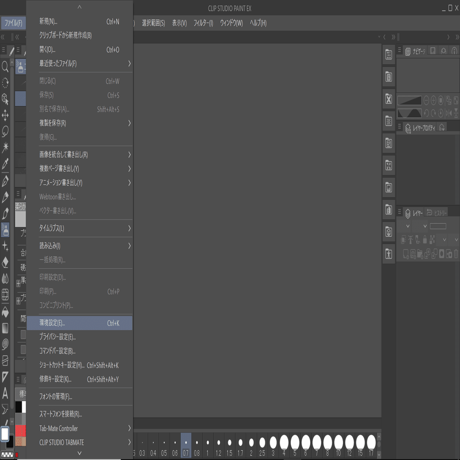
Task: Toggle draft layer icon
Action: [417, 240]
